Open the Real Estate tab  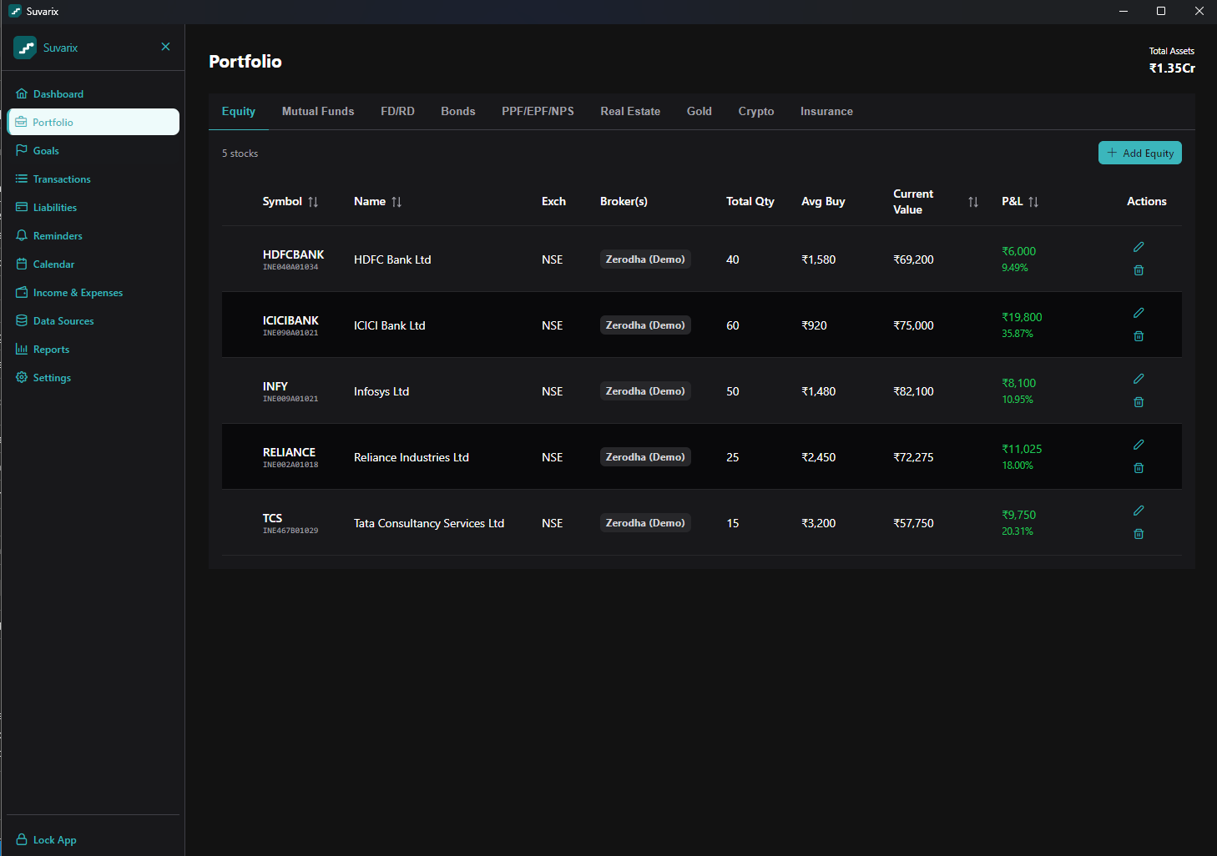pos(630,111)
